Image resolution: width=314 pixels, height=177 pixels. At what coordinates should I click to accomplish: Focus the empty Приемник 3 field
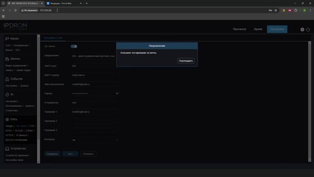[95, 130]
